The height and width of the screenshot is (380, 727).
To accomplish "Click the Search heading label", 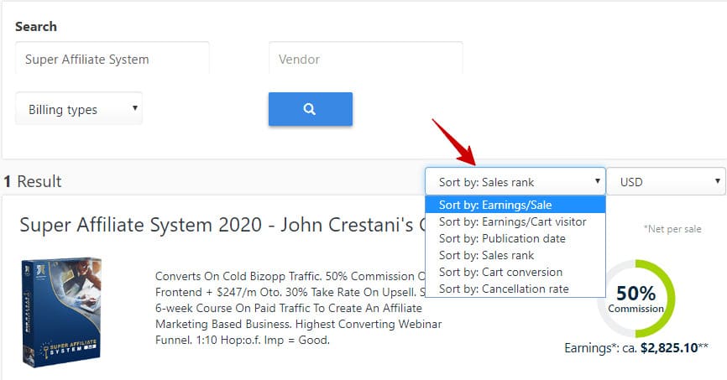I will (x=36, y=26).
